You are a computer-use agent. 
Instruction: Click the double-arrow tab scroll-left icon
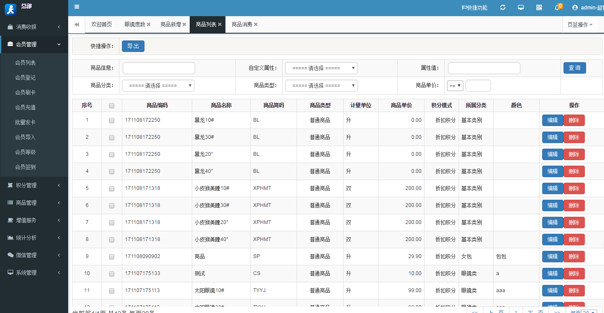[77, 25]
